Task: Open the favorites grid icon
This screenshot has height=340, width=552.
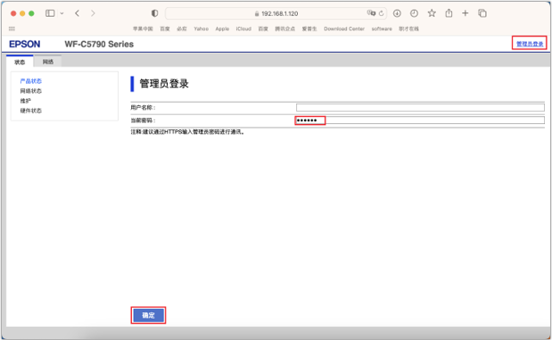Action: pos(12,29)
